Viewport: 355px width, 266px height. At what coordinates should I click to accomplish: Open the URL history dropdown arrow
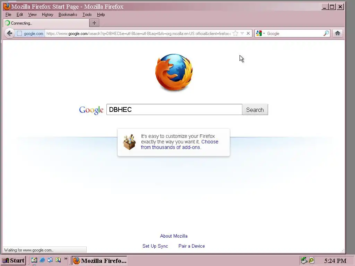[242, 34]
